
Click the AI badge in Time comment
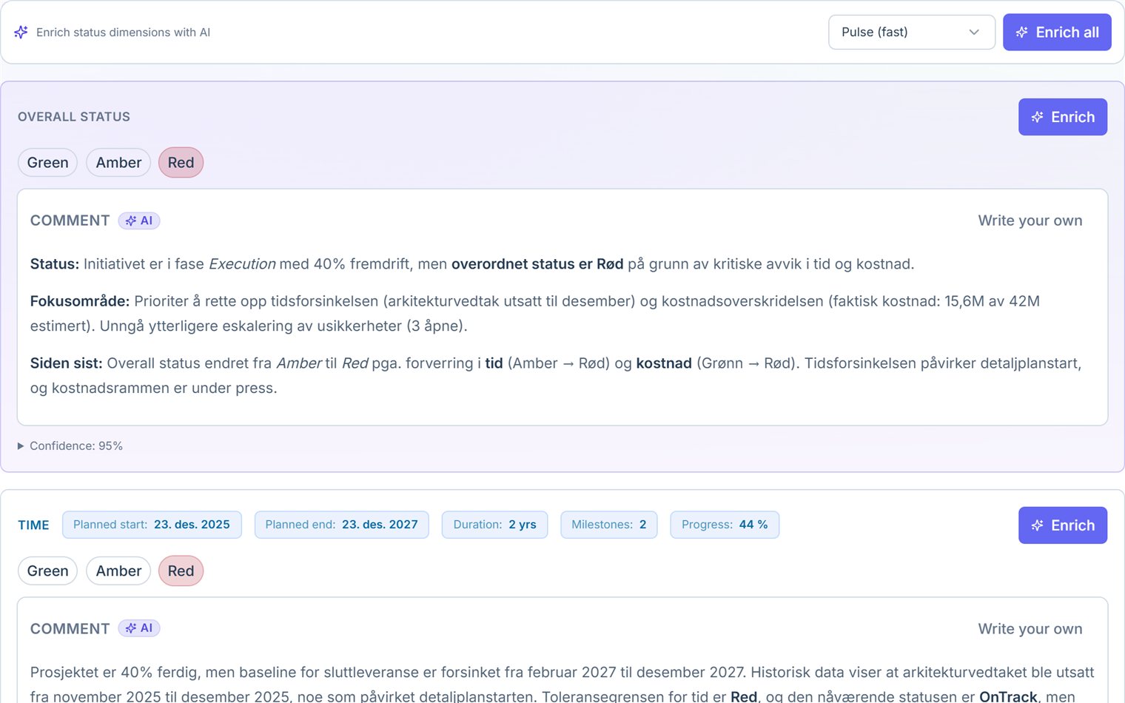139,628
